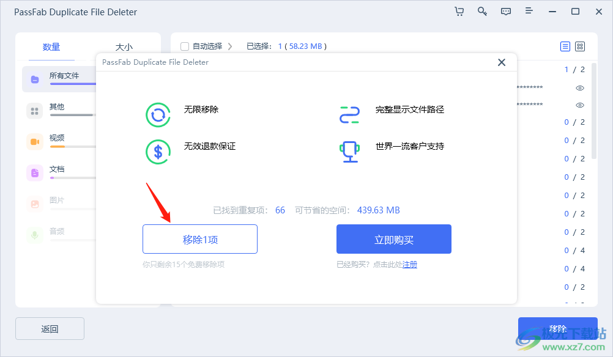
Task: Switch to grid view layout icon
Action: pyautogui.click(x=580, y=46)
